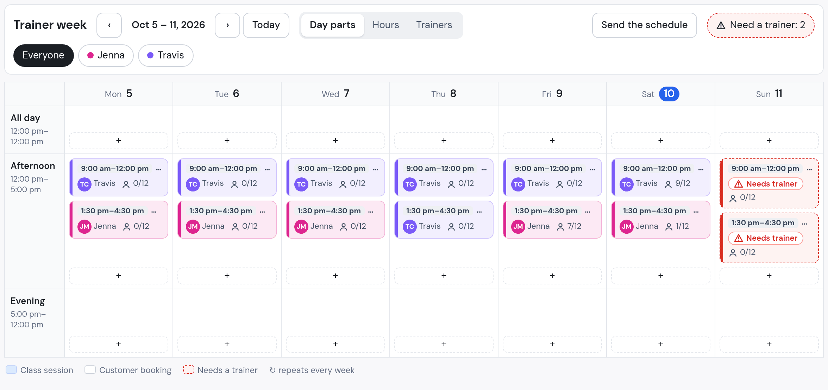Click attendee count 1/12 on Saturday Jenna session
Screen dimensions: 828x390
pos(677,226)
